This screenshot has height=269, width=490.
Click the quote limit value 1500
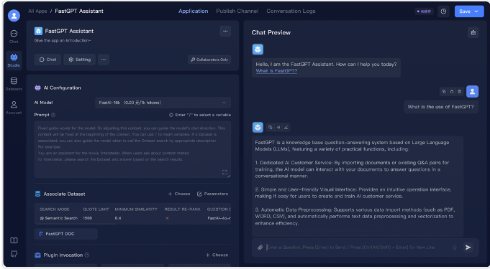88,218
